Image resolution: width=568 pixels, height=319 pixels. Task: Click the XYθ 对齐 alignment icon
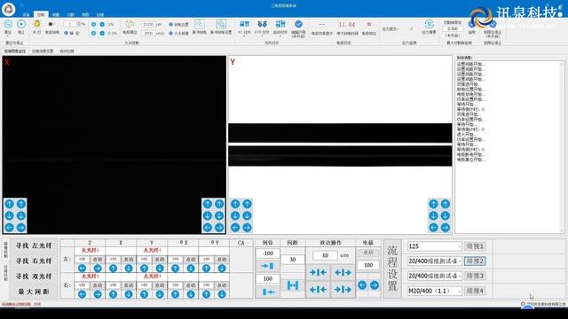tap(262, 24)
